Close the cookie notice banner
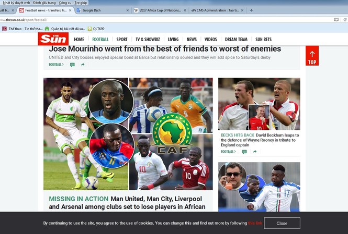The width and height of the screenshot is (348, 234). click(282, 223)
